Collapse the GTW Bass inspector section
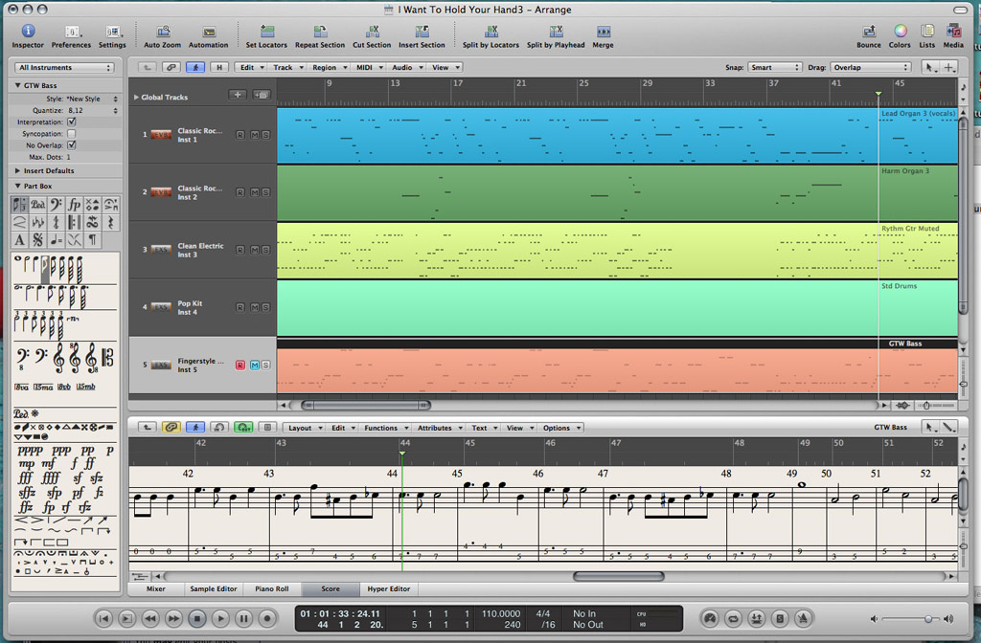Viewport: 981px width, 643px height. pyautogui.click(x=17, y=85)
